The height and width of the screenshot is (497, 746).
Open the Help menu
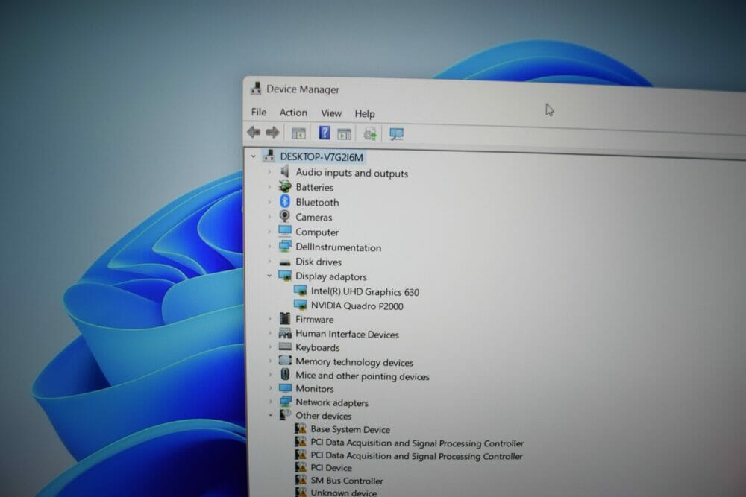(x=365, y=113)
